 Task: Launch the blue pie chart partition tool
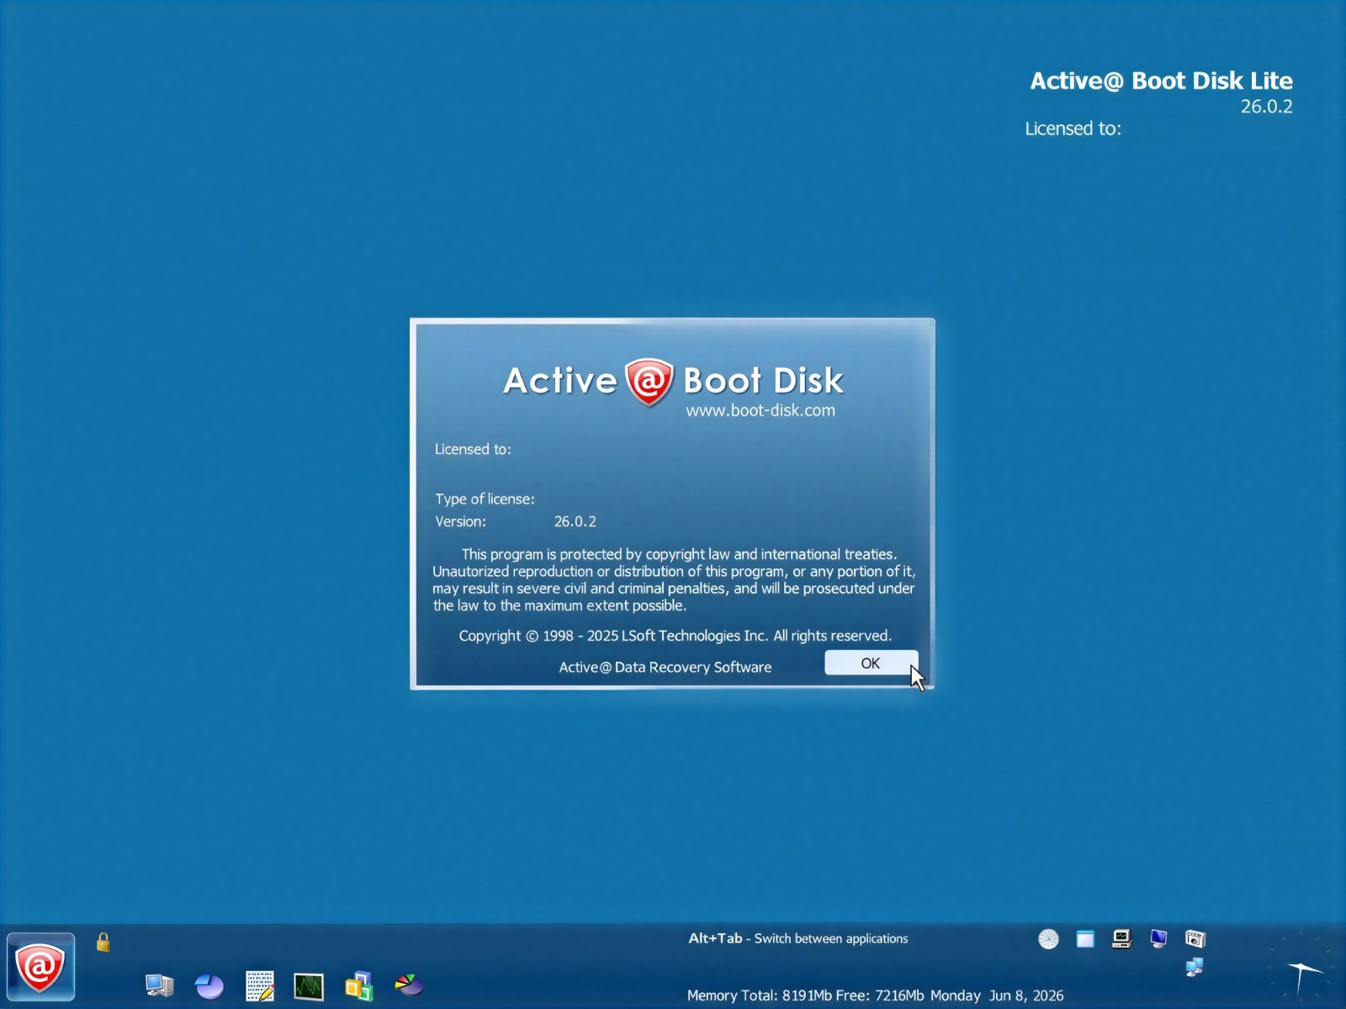coord(209,985)
